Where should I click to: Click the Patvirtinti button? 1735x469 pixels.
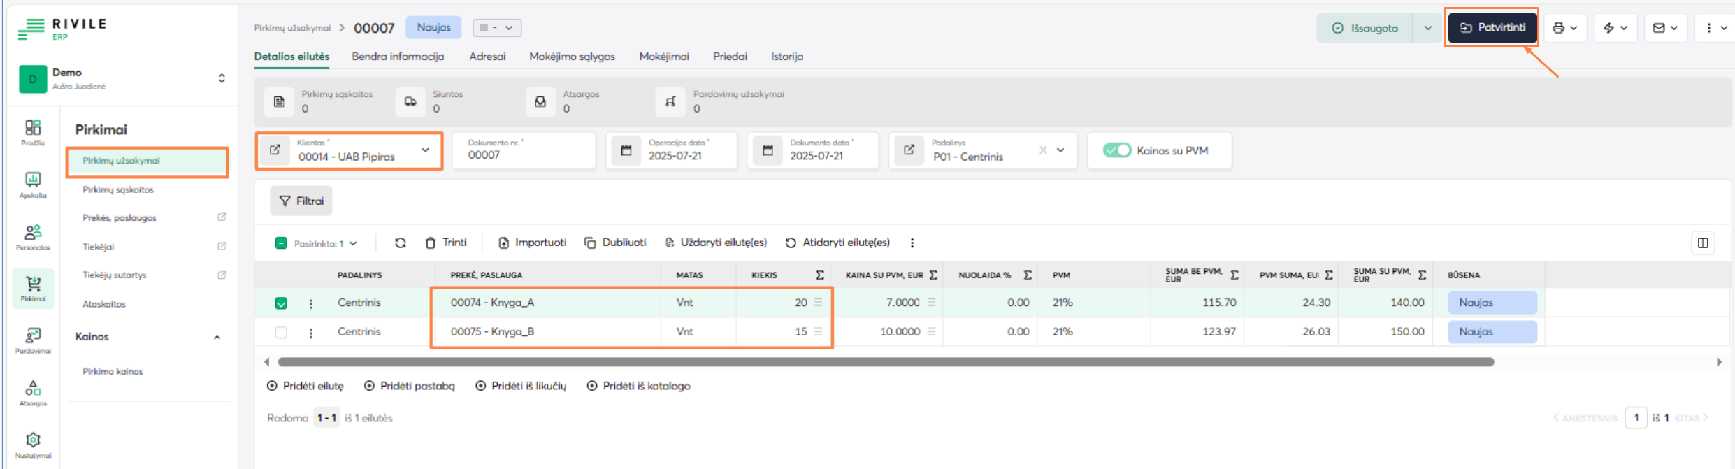[1491, 27]
